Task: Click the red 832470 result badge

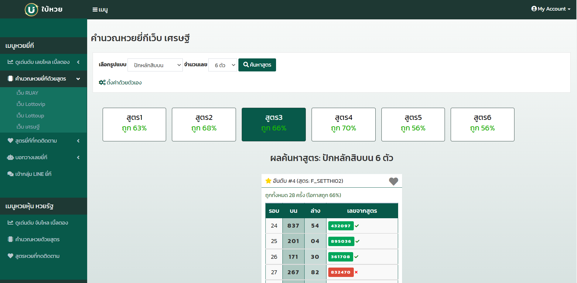Action: click(340, 272)
